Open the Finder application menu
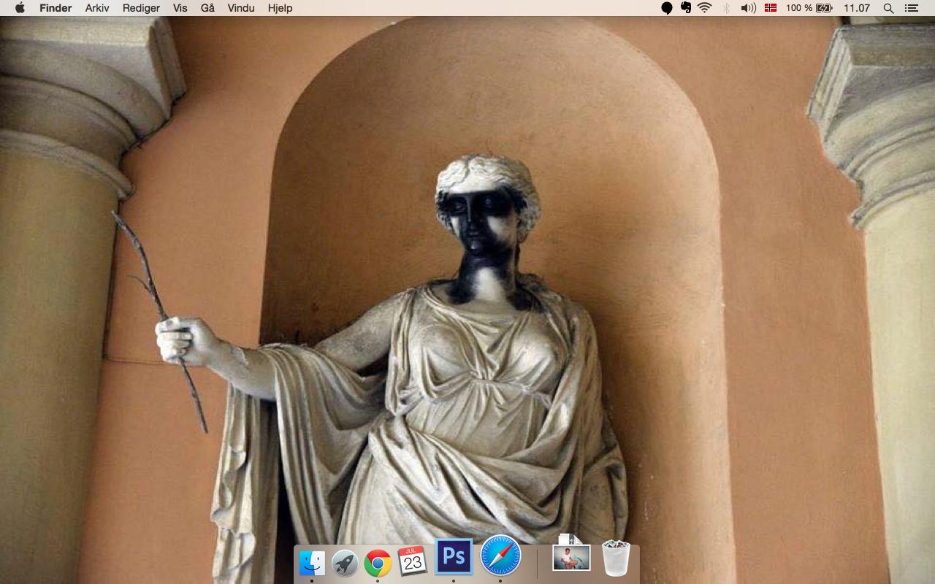 (x=56, y=8)
